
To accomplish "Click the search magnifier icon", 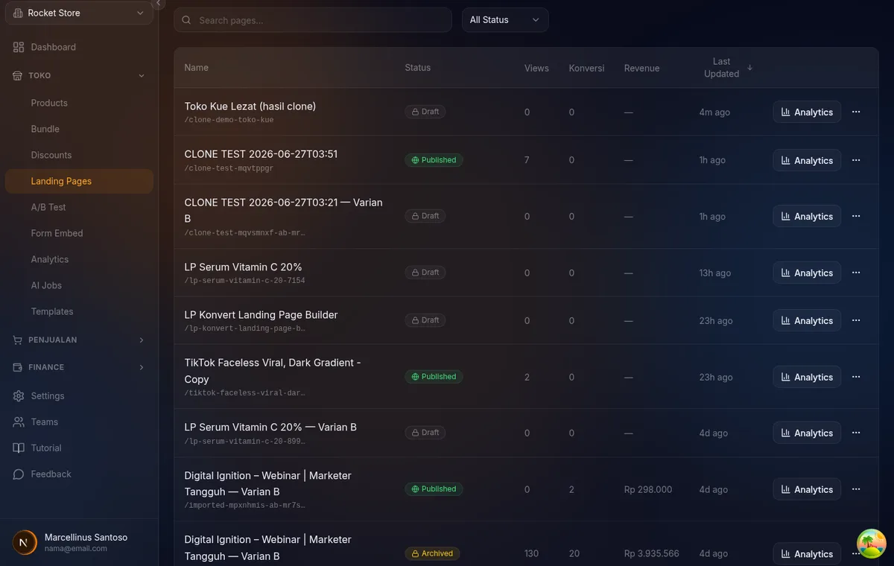I will click(186, 20).
